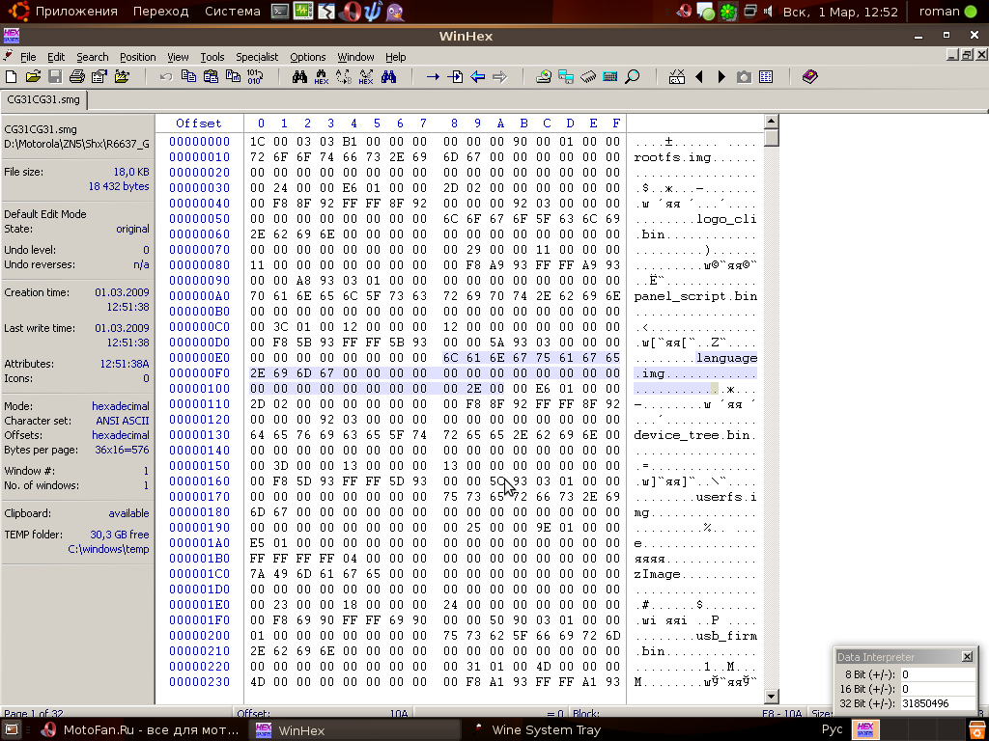This screenshot has width=989, height=741.
Task: Click Replace Hex Values icon
Action: pyautogui.click(x=366, y=77)
